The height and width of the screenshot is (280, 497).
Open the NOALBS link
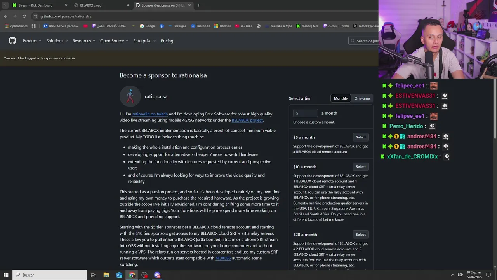[x=223, y=258]
